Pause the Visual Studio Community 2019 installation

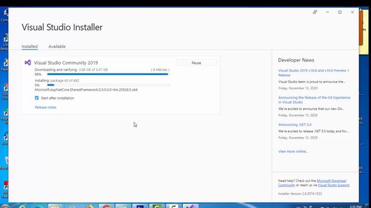(196, 63)
